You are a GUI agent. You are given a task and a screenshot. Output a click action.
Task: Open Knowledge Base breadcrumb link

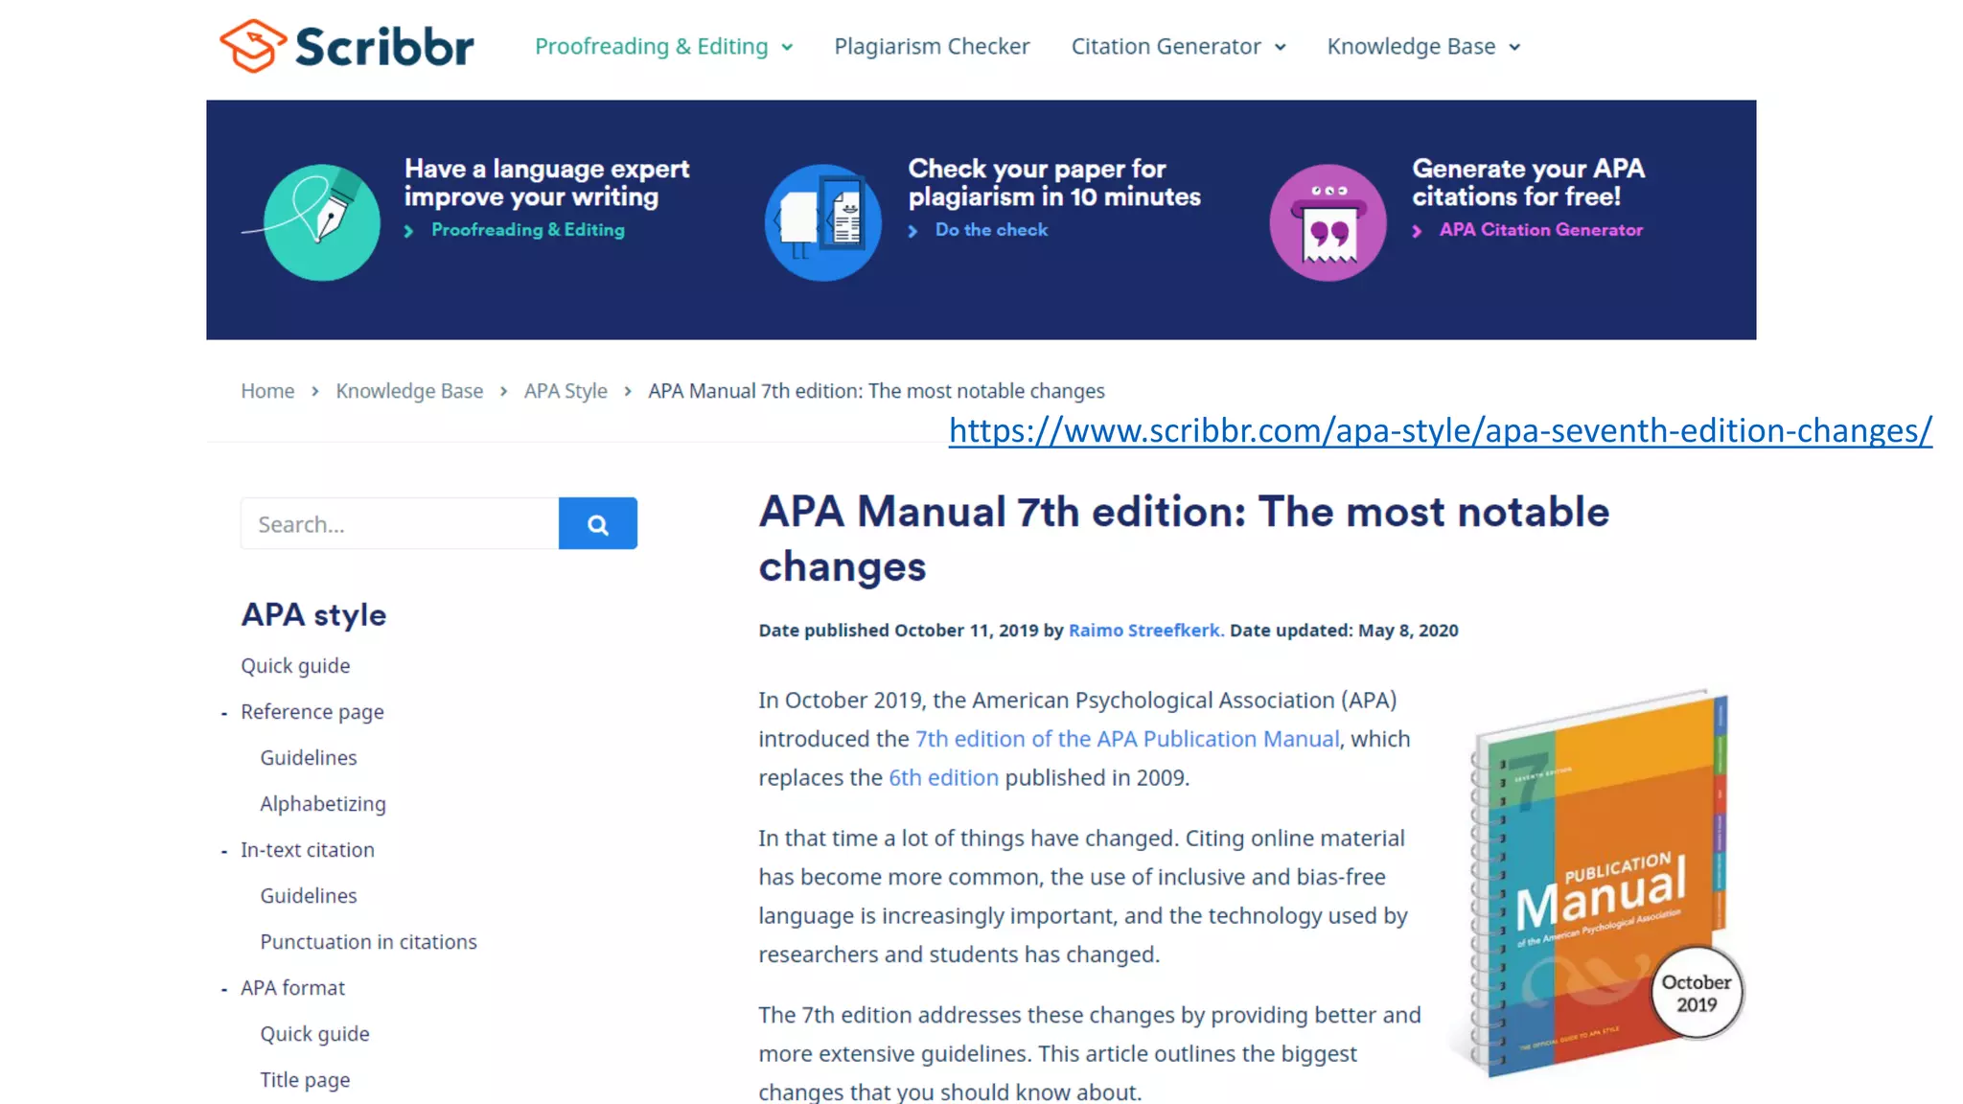(x=409, y=391)
